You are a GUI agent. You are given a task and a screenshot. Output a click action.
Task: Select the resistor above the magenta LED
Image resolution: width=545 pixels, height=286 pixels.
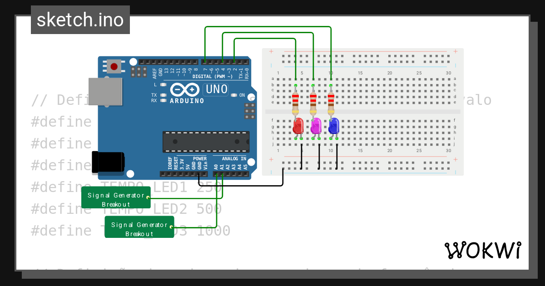pos(313,103)
